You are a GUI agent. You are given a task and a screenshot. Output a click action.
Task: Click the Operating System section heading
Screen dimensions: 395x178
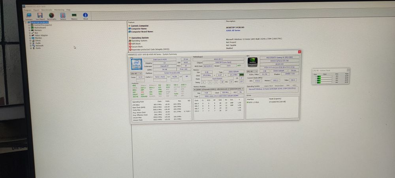tap(140, 38)
